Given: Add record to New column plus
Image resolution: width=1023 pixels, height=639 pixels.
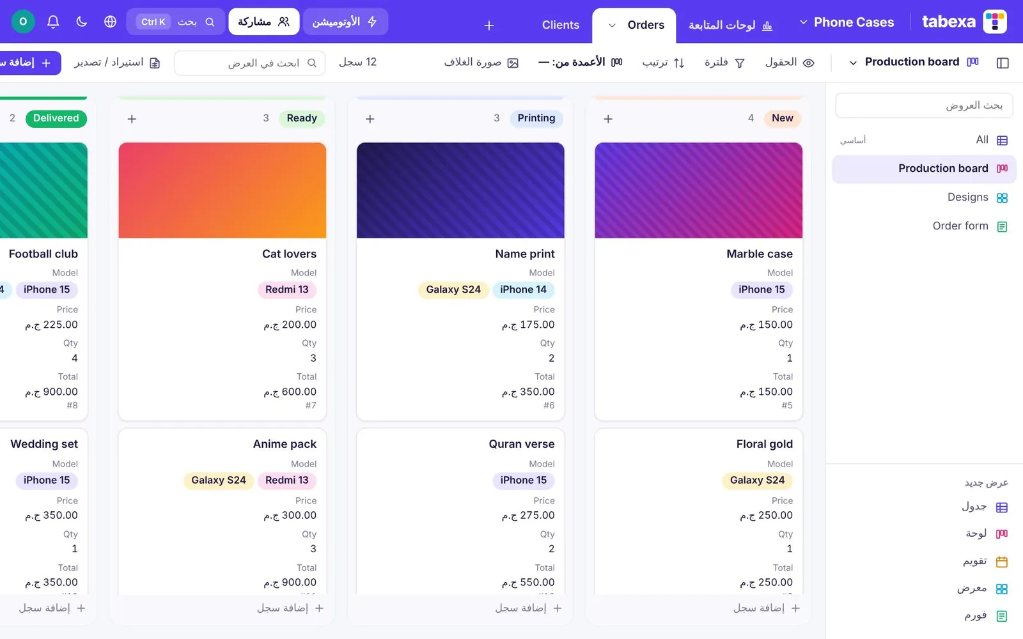Looking at the screenshot, I should [x=608, y=119].
